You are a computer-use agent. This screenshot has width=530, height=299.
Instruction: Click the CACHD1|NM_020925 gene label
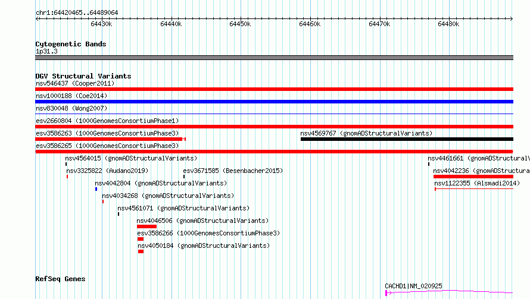tap(413, 286)
